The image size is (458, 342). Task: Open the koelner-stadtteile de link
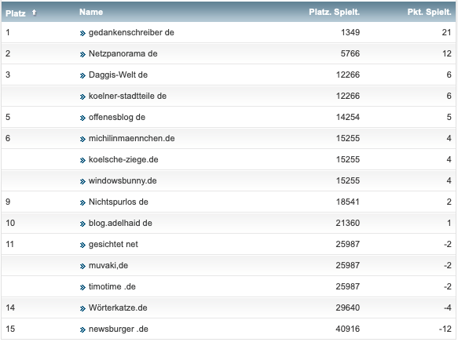[x=127, y=96]
